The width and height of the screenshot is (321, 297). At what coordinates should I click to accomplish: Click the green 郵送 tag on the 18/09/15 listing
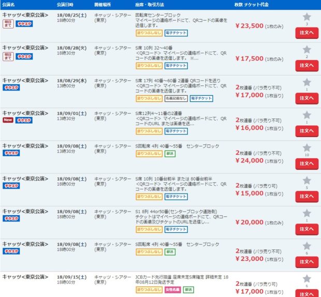[188, 290]
